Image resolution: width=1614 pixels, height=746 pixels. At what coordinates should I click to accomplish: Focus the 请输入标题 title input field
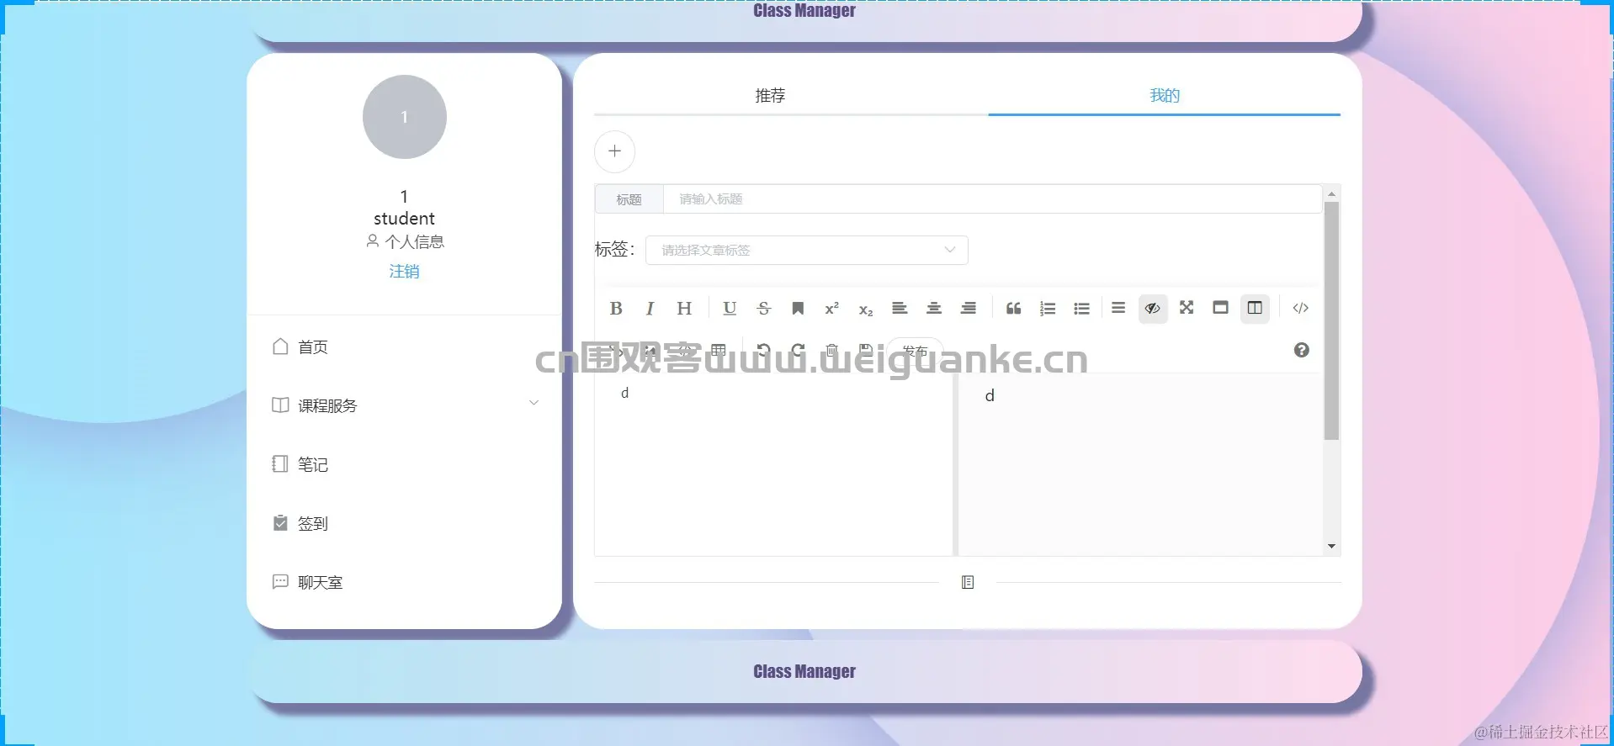coord(992,199)
